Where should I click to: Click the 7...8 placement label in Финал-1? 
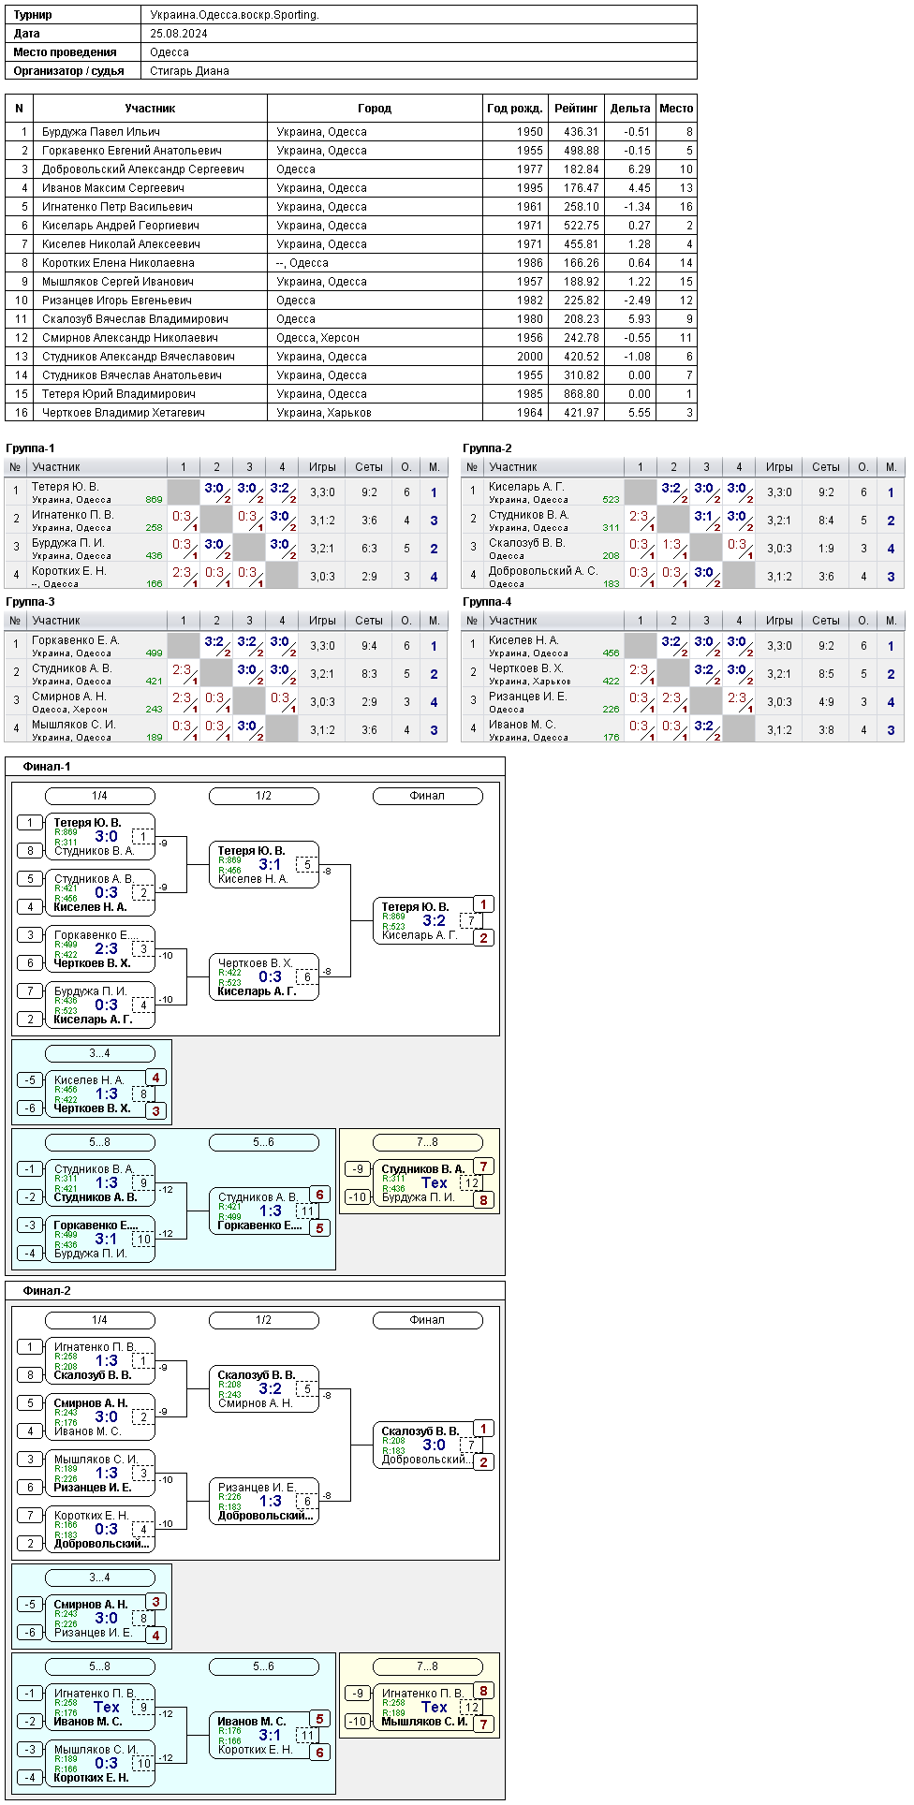tap(427, 1142)
